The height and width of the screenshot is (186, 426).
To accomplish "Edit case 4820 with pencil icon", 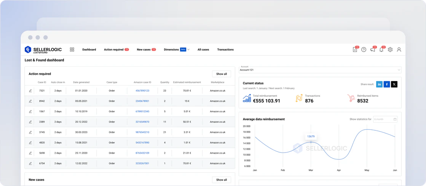I will point(30,143).
